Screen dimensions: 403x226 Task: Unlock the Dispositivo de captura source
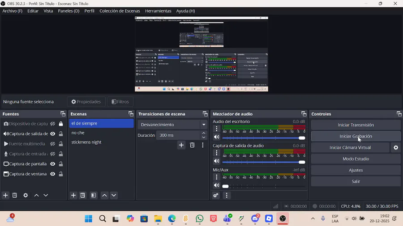pyautogui.click(x=61, y=124)
